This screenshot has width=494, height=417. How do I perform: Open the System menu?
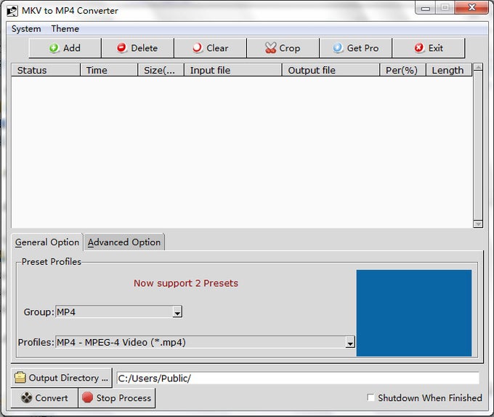(x=26, y=28)
